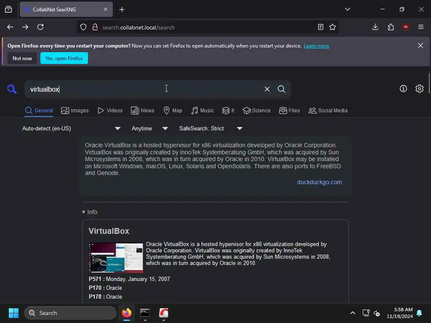The height and width of the screenshot is (323, 431).
Task: Open terminal app in taskbar
Action: (145, 313)
